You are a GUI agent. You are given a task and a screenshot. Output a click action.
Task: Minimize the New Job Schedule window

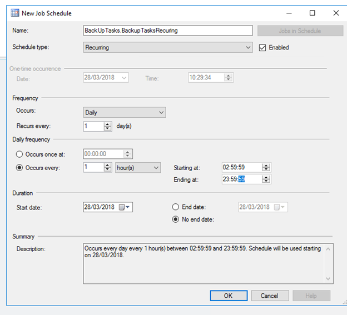point(289,13)
